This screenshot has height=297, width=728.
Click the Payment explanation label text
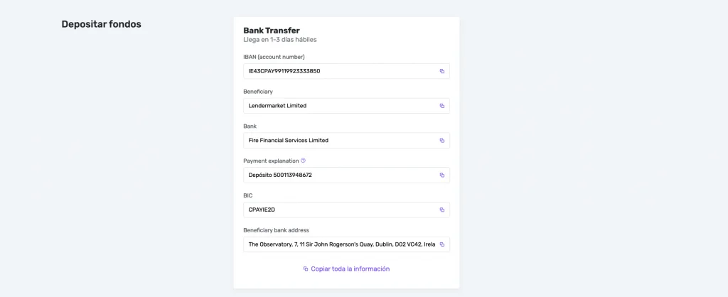(x=271, y=161)
